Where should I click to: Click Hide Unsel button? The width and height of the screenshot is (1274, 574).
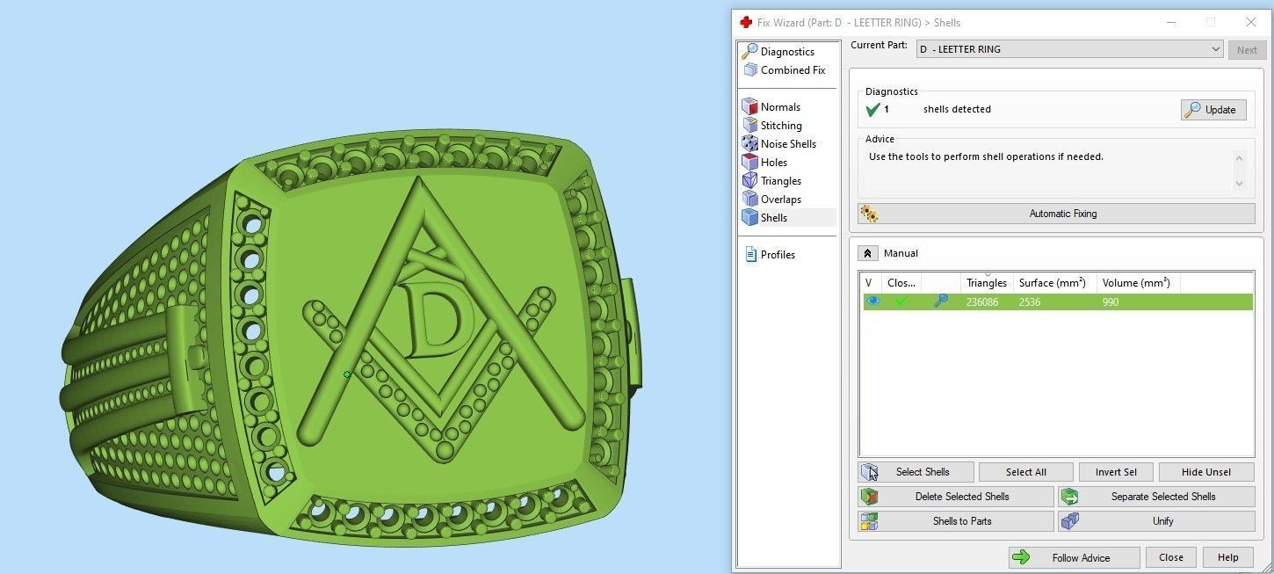pyautogui.click(x=1206, y=472)
